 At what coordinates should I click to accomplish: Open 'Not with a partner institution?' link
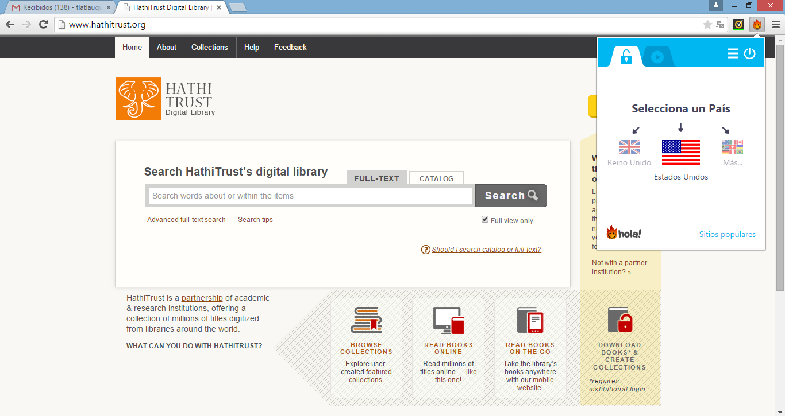coord(619,267)
